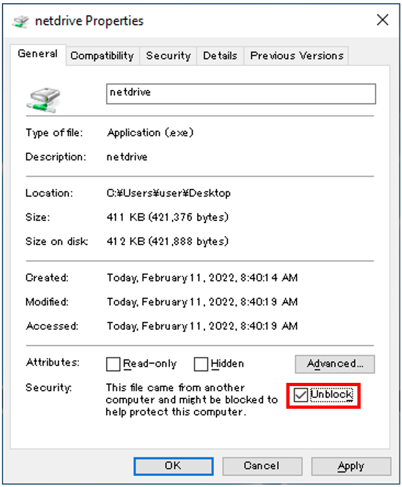This screenshot has height=487, width=402.
Task: Click the security warning message text
Action: 191,400
